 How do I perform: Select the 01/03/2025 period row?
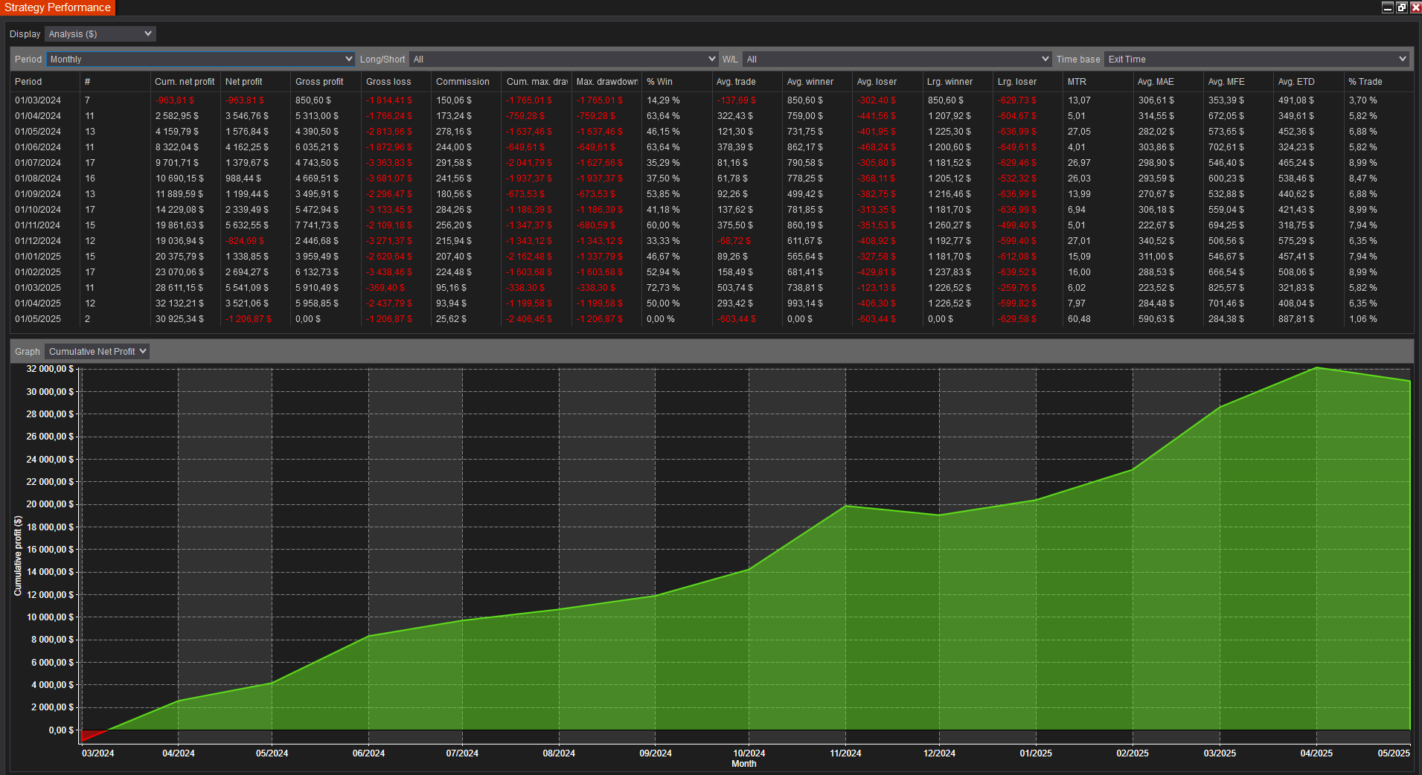tap(711, 288)
